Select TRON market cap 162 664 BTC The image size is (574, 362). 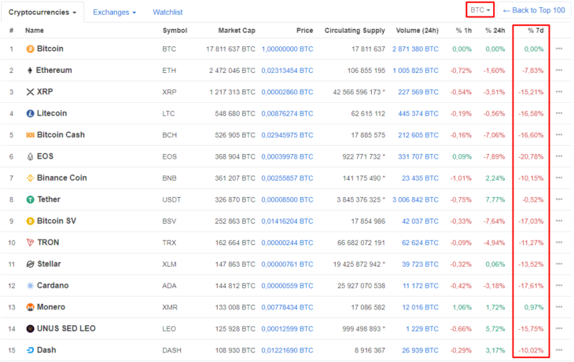(x=235, y=243)
